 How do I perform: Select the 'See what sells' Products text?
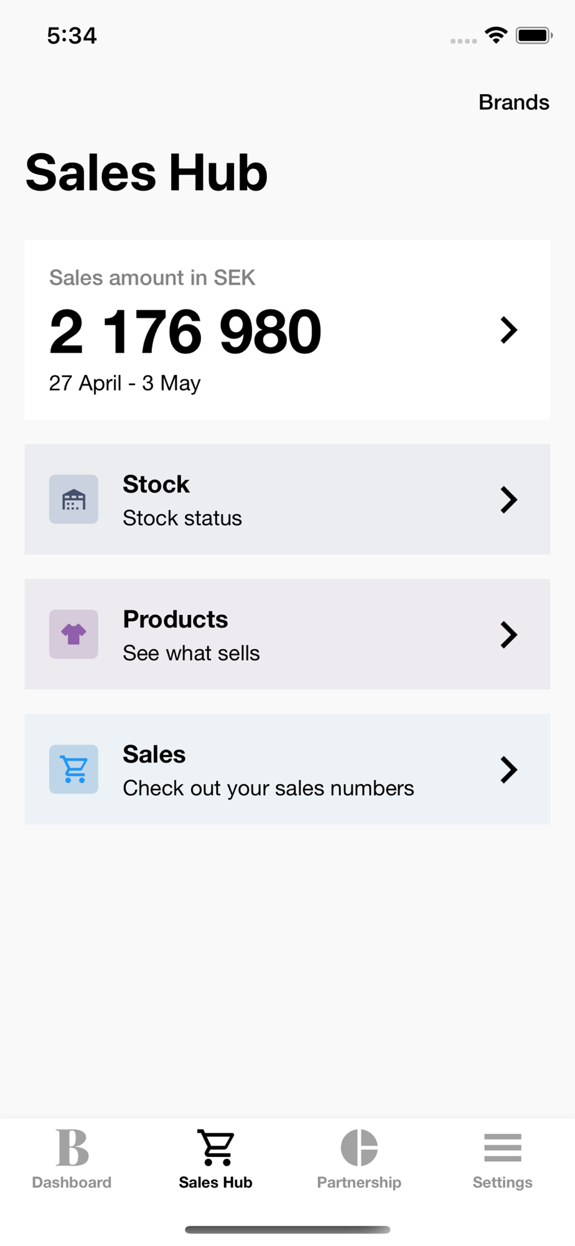191,653
